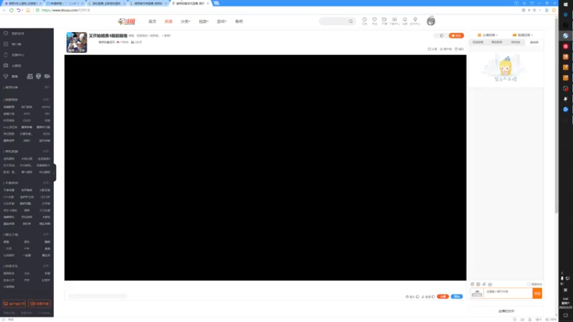
Task: Open the Windows Start button in the side taskbar
Action: (x=566, y=4)
